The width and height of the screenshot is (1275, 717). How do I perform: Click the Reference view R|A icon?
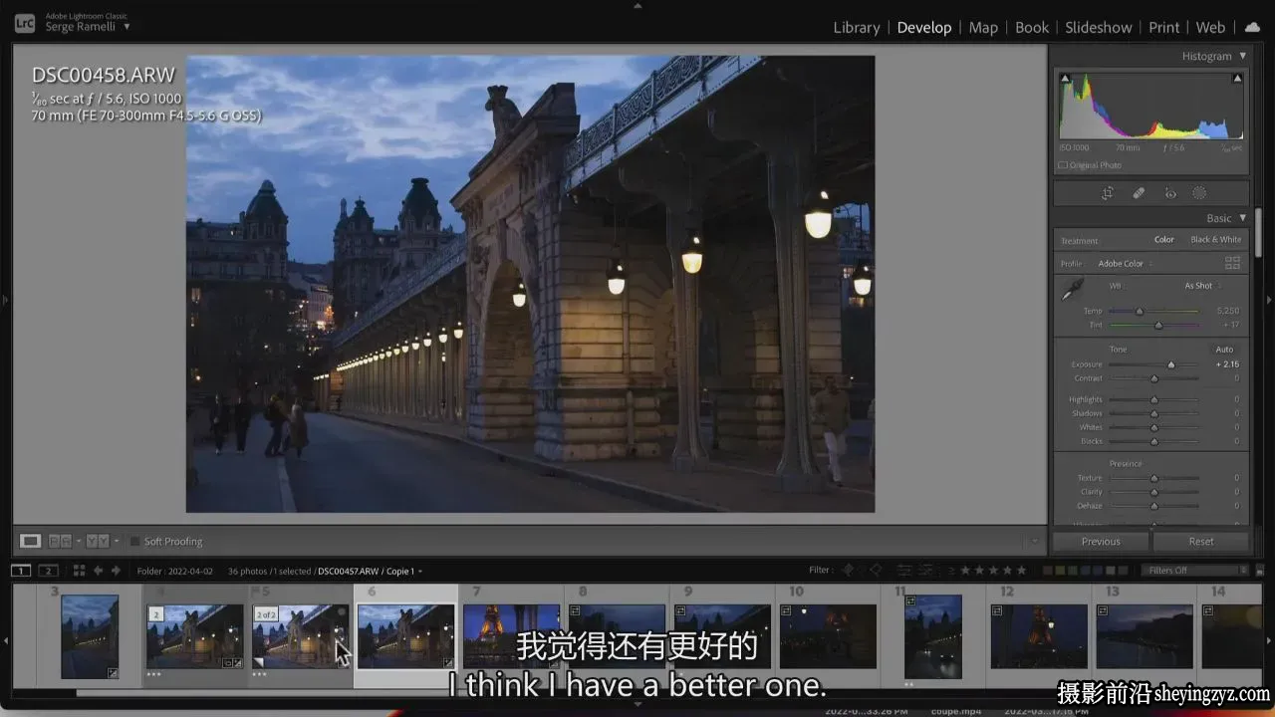point(61,541)
